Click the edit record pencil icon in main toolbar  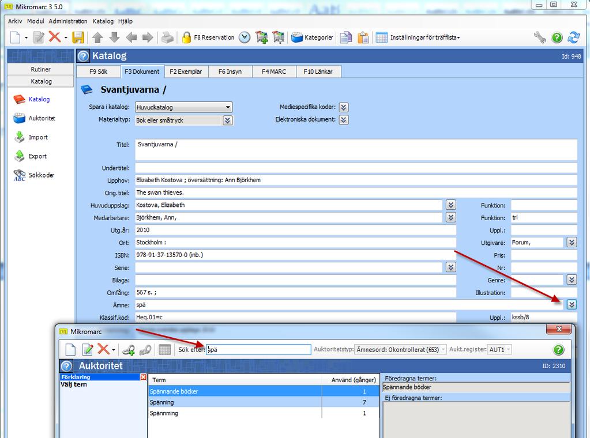click(39, 37)
